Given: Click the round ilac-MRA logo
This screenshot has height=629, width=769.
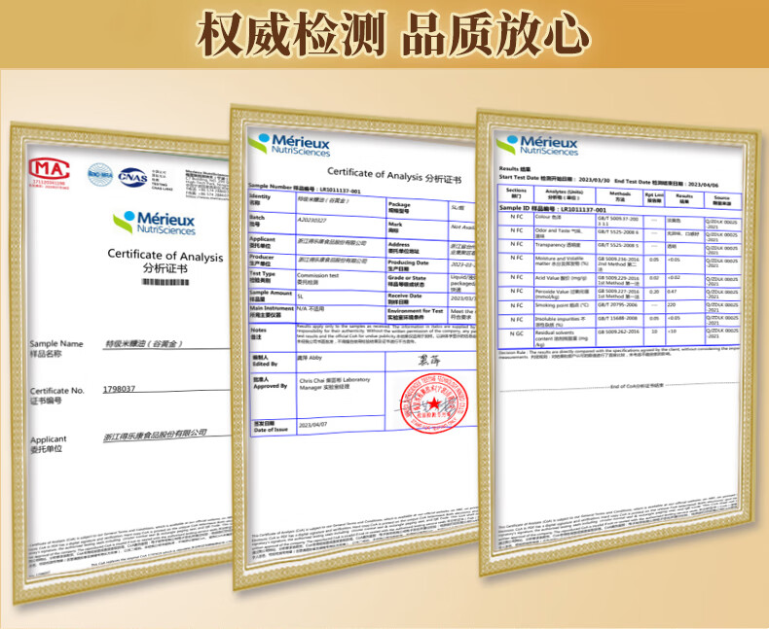Looking at the screenshot, I should (100, 174).
